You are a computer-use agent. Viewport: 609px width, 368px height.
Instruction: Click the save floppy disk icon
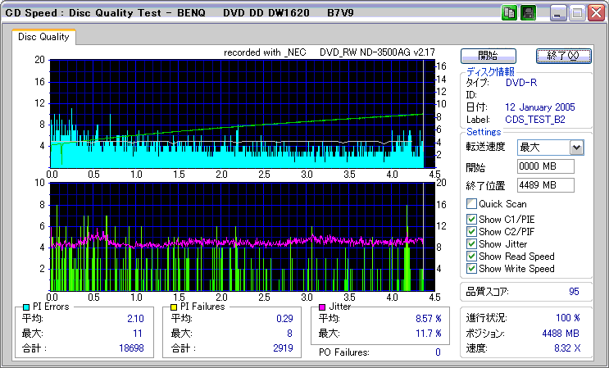[x=529, y=13]
